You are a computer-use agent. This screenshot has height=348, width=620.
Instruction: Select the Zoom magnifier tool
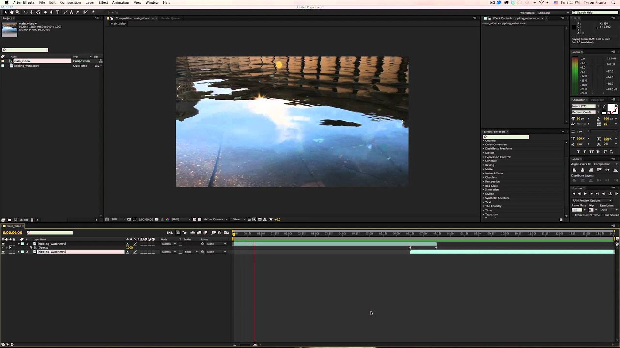tap(18, 12)
